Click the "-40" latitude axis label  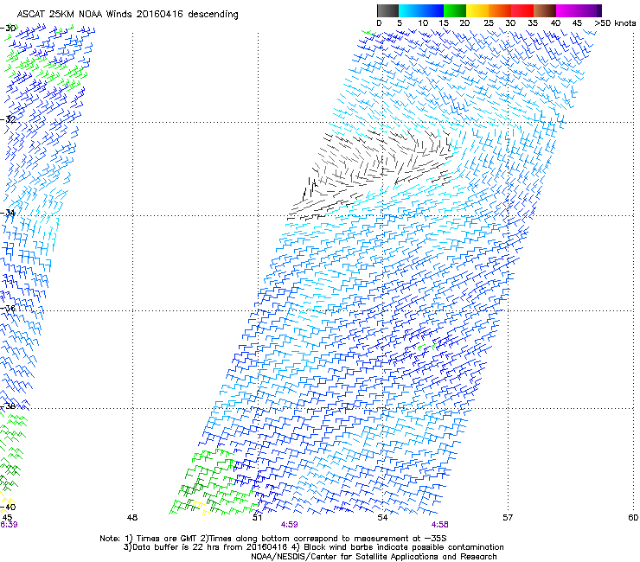point(8,507)
